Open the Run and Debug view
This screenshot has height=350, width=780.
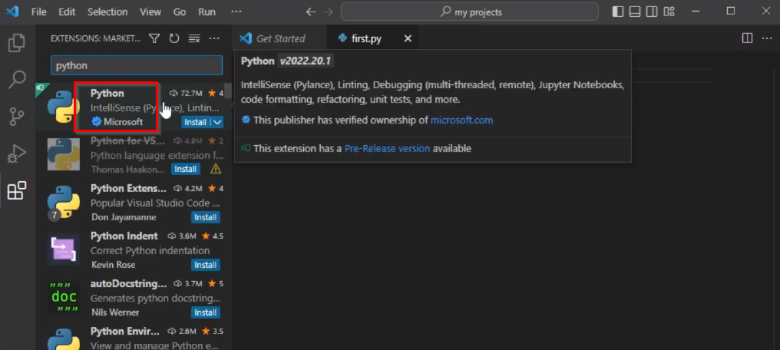pos(17,154)
